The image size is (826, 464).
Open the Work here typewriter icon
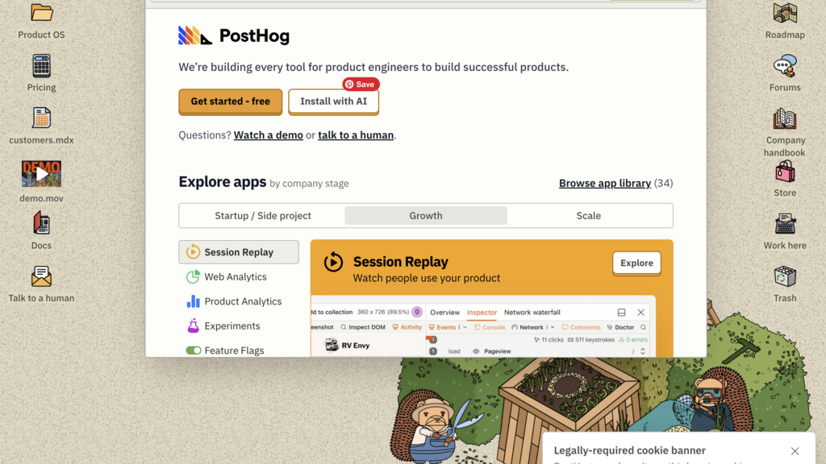785,224
